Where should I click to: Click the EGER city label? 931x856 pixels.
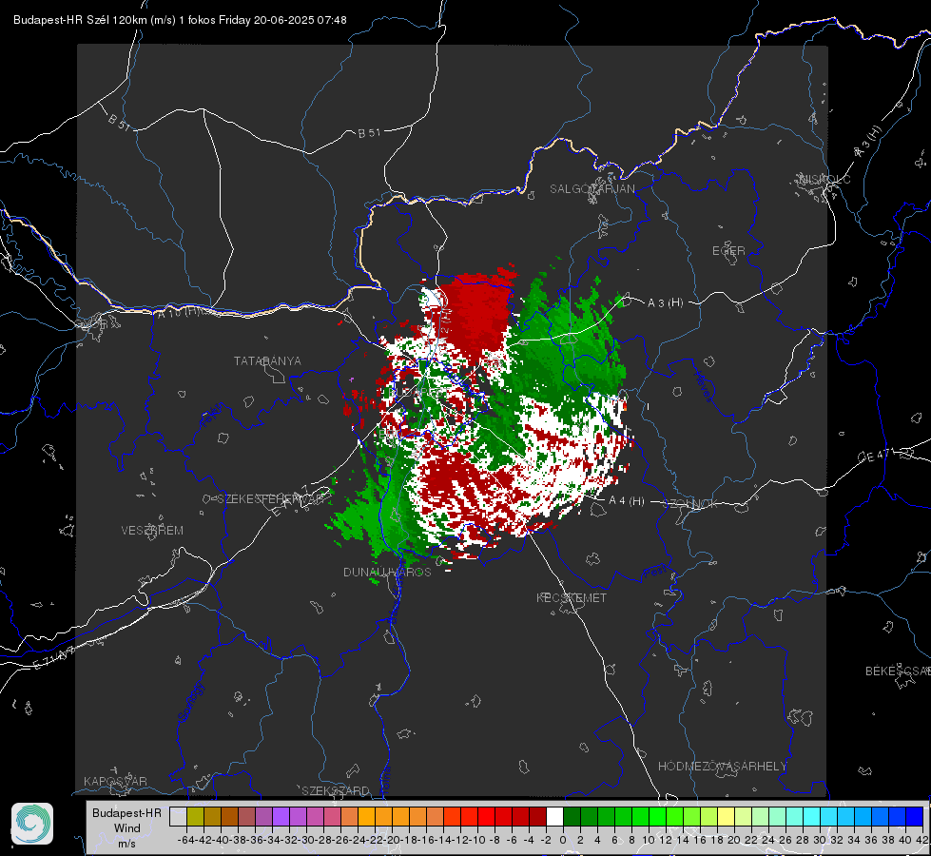(x=728, y=251)
